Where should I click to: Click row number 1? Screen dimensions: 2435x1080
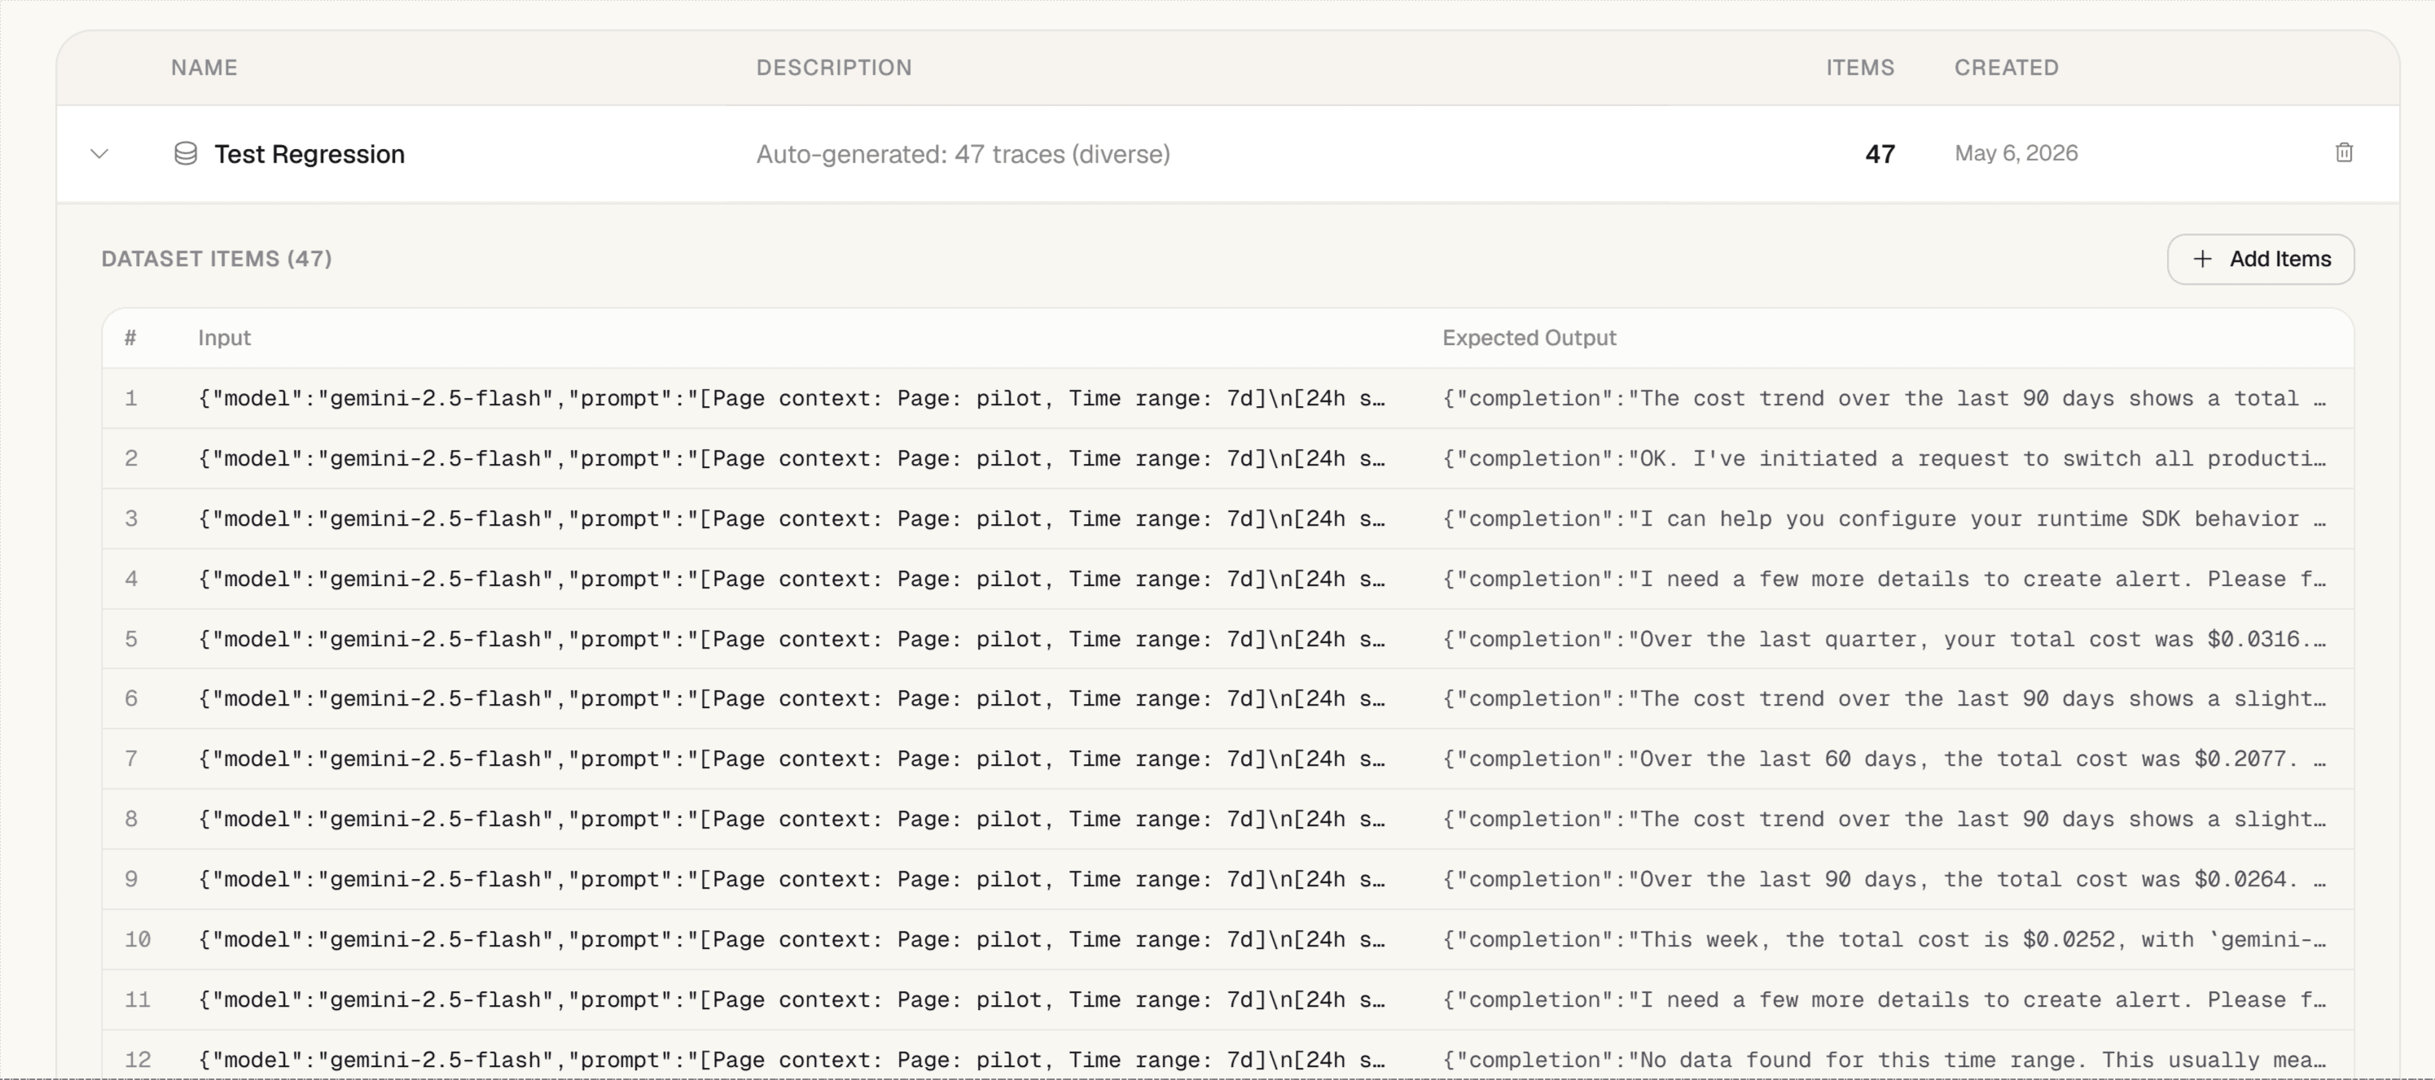click(x=131, y=398)
